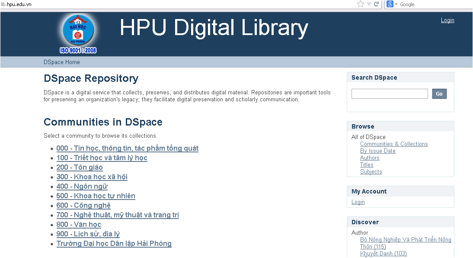
Task: Click Login under My Account
Action: click(x=358, y=202)
